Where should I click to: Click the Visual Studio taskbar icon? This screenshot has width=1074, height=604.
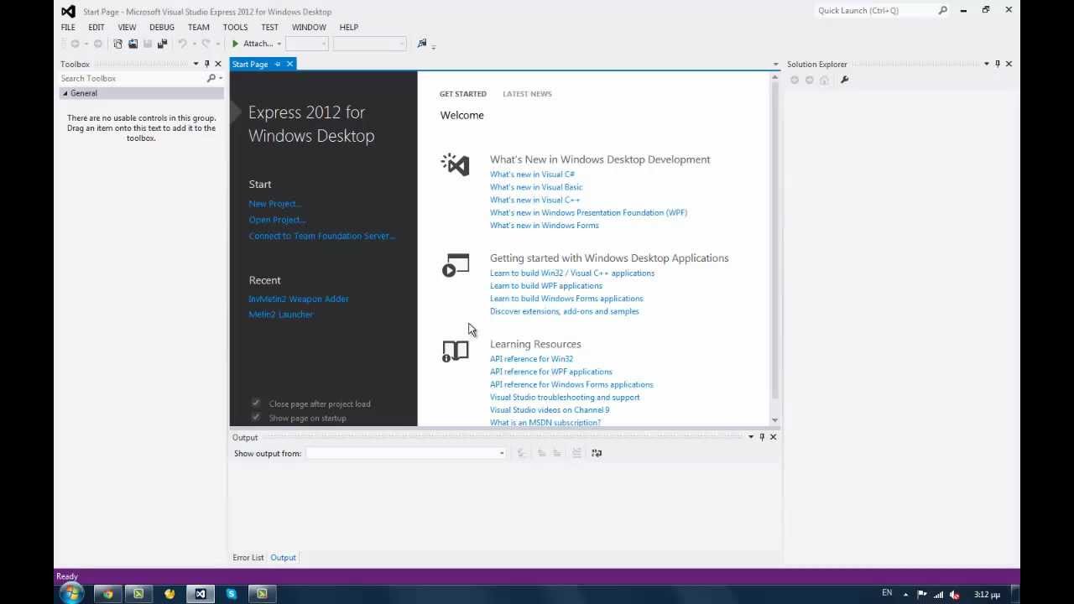click(x=201, y=594)
